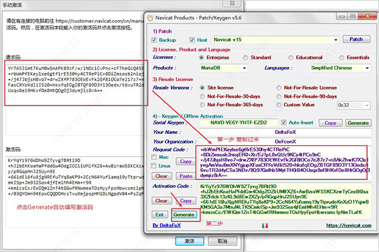
Task: Click the Your Organization field with DeFconX
Action: 286,141
